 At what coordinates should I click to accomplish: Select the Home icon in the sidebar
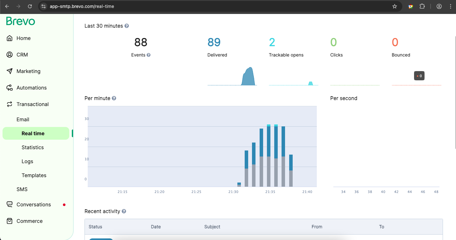click(x=10, y=38)
